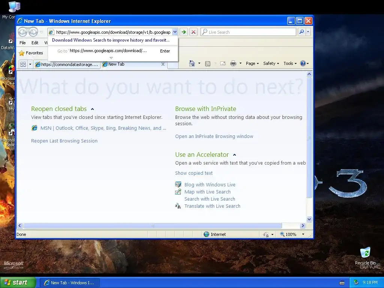Open the search provider options dropdown
The height and width of the screenshot is (288, 384).
coord(308,32)
